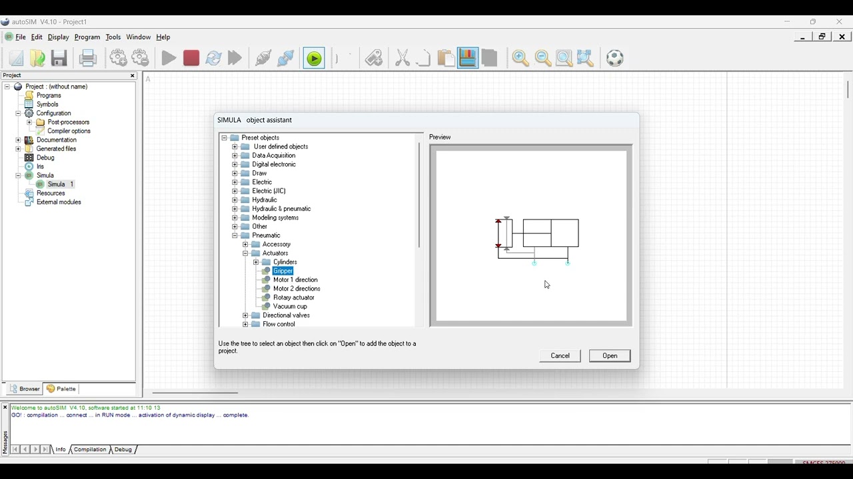Click the Open project folder icon

point(38,59)
